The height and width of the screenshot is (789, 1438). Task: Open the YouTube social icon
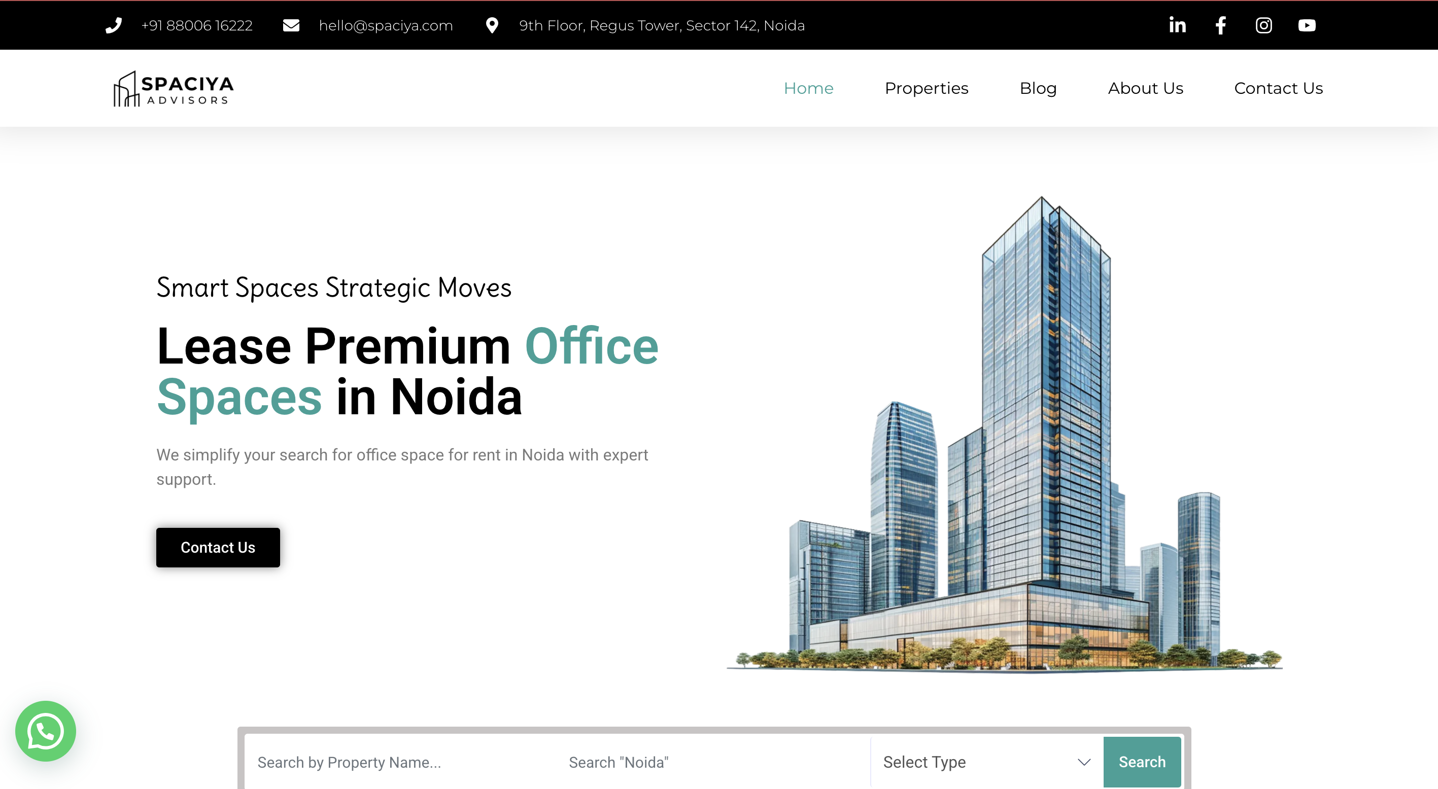point(1306,25)
